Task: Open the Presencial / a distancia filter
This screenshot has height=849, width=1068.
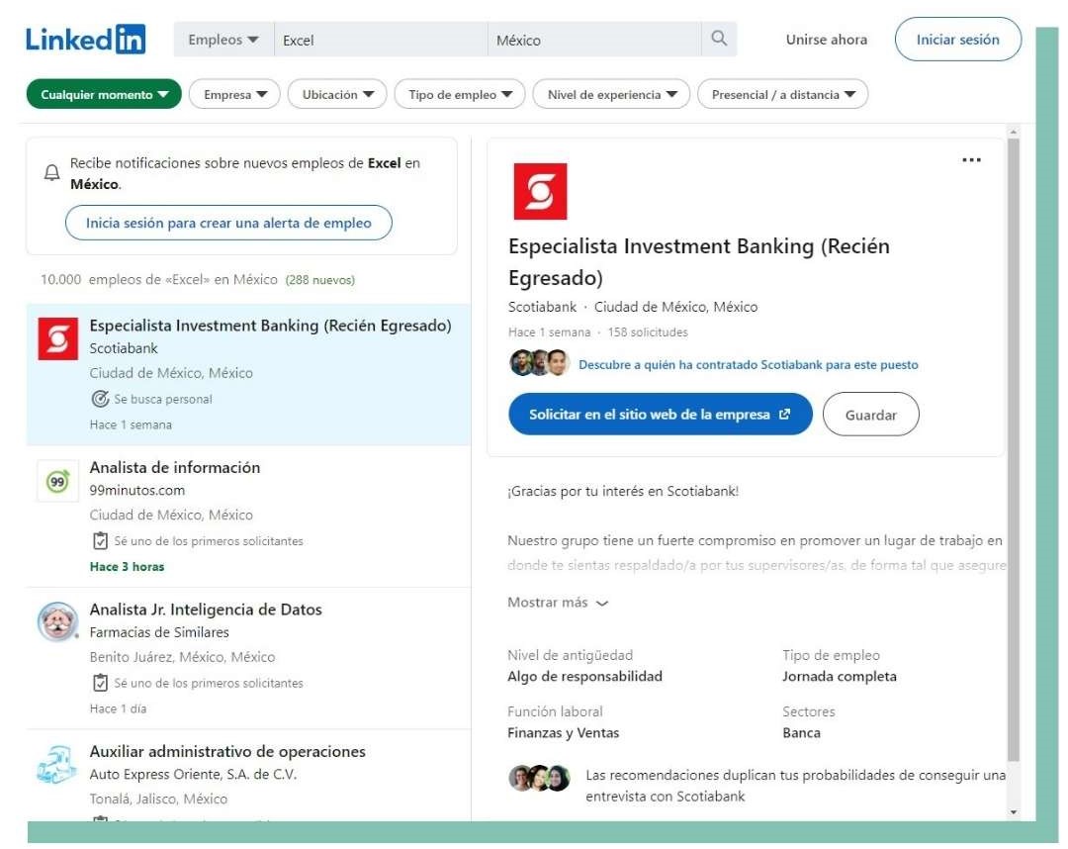Action: coord(782,94)
